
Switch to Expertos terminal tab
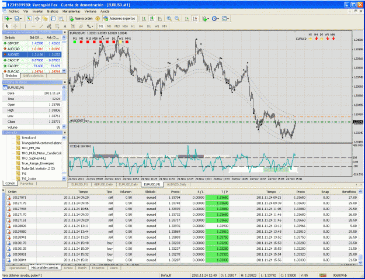point(98,268)
